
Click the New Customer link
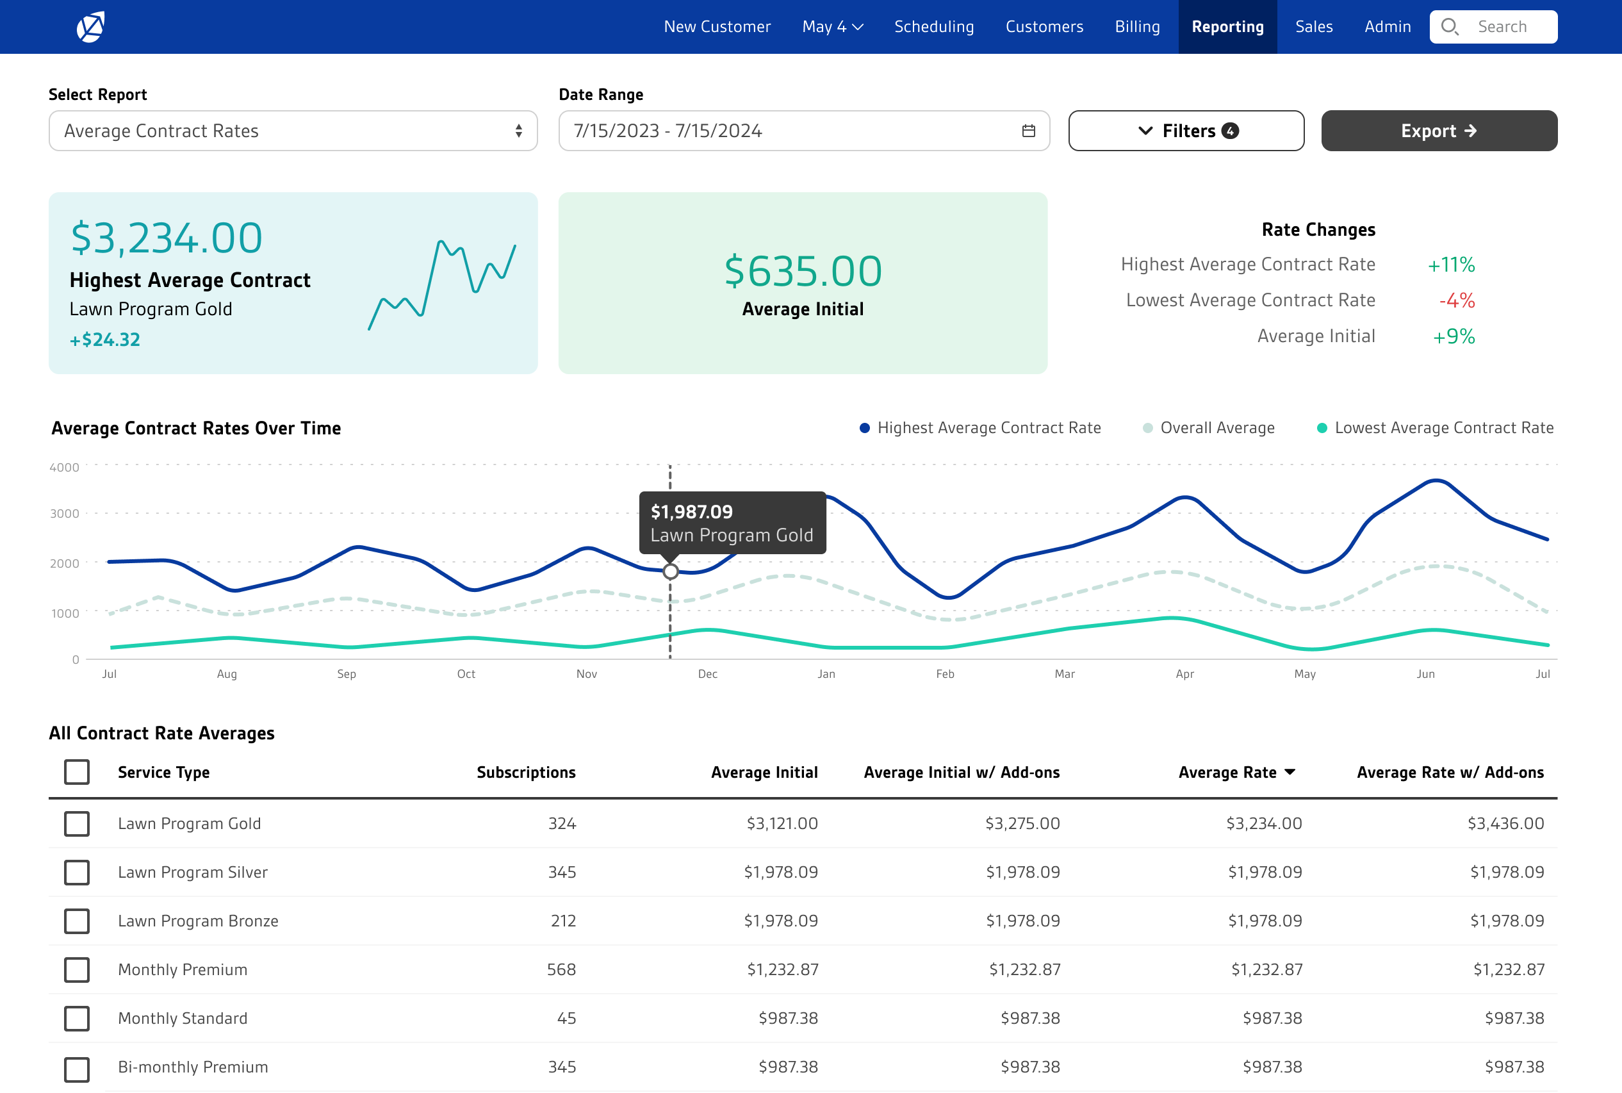[717, 26]
